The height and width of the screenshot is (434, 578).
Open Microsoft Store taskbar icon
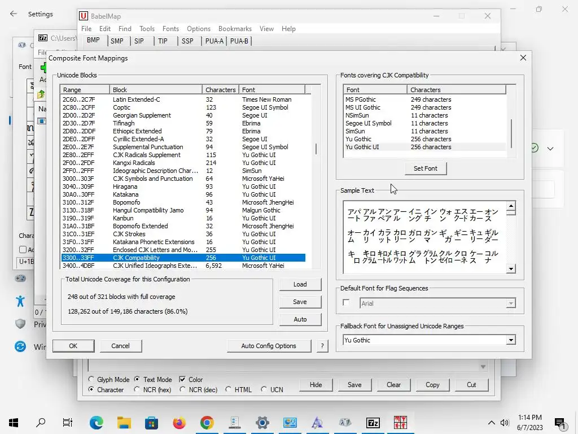[x=151, y=423]
